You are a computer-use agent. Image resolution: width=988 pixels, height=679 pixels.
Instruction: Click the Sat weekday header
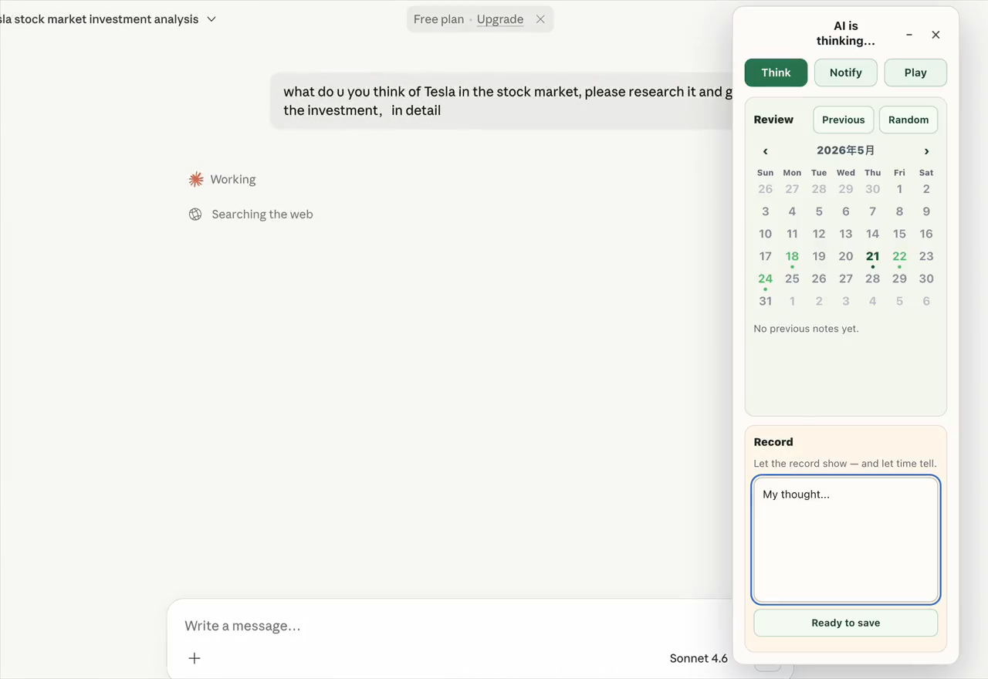click(926, 173)
